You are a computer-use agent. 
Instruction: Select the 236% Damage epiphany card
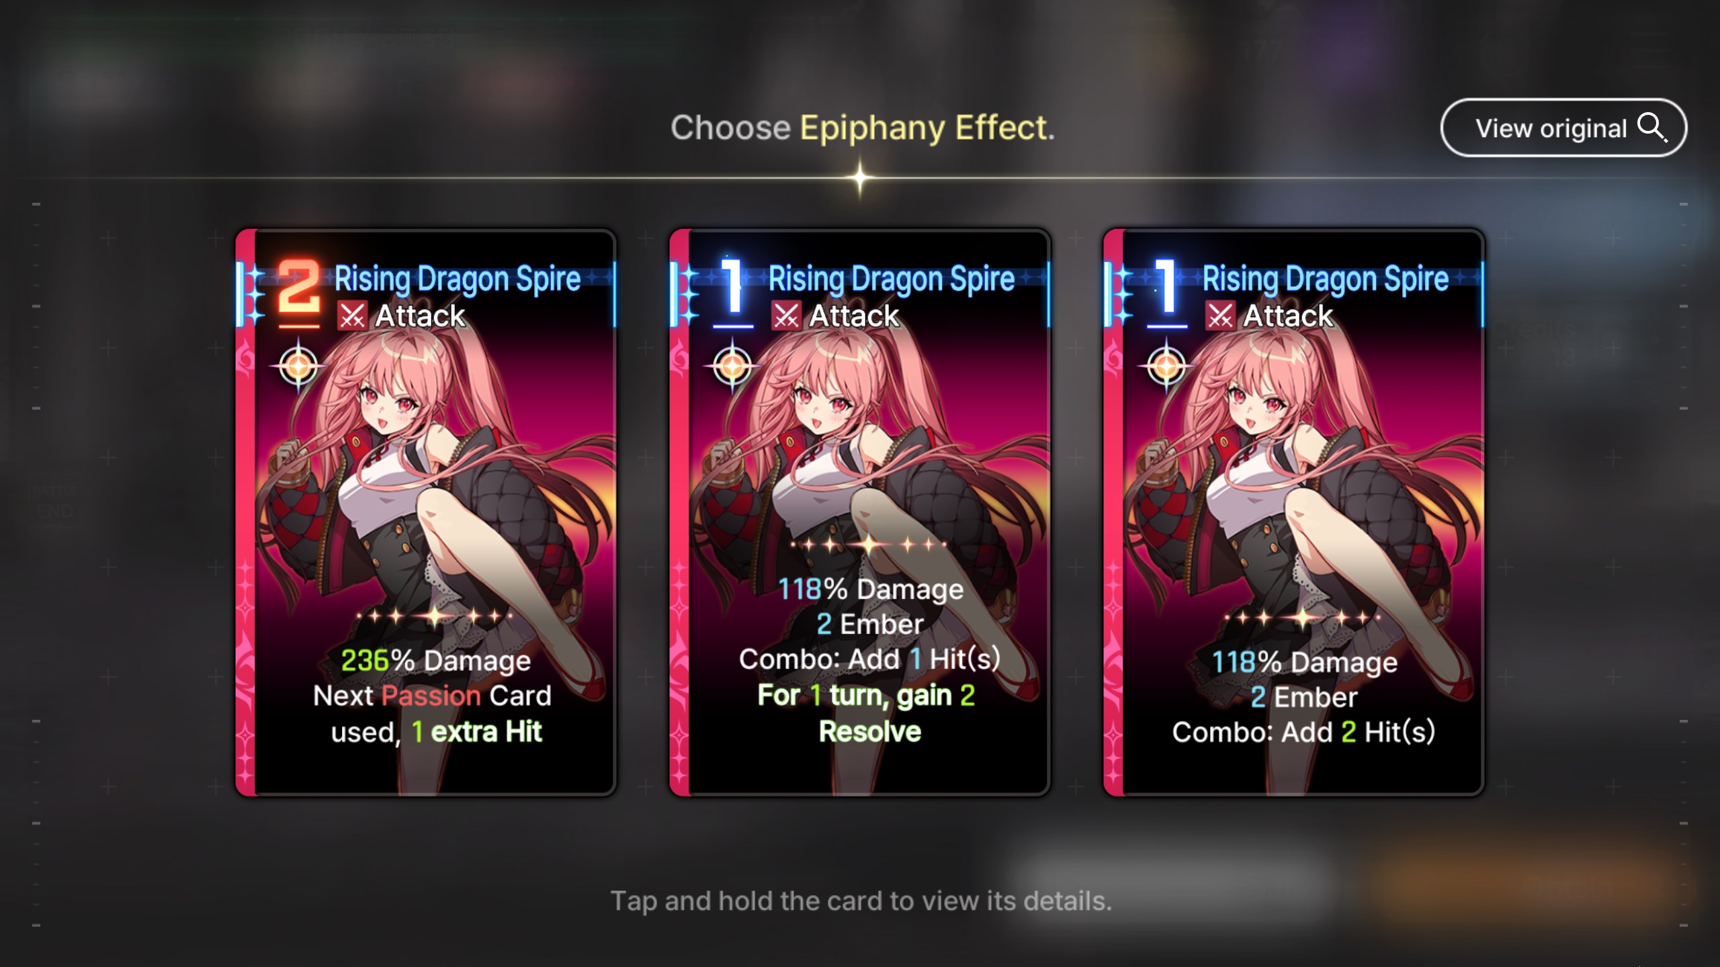[426, 512]
